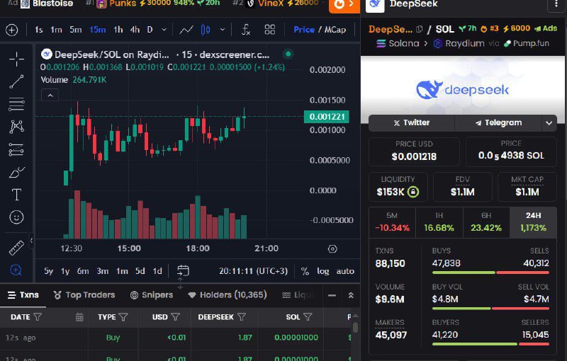Open the Snipers tab
567x361 pixels.
[x=151, y=295]
